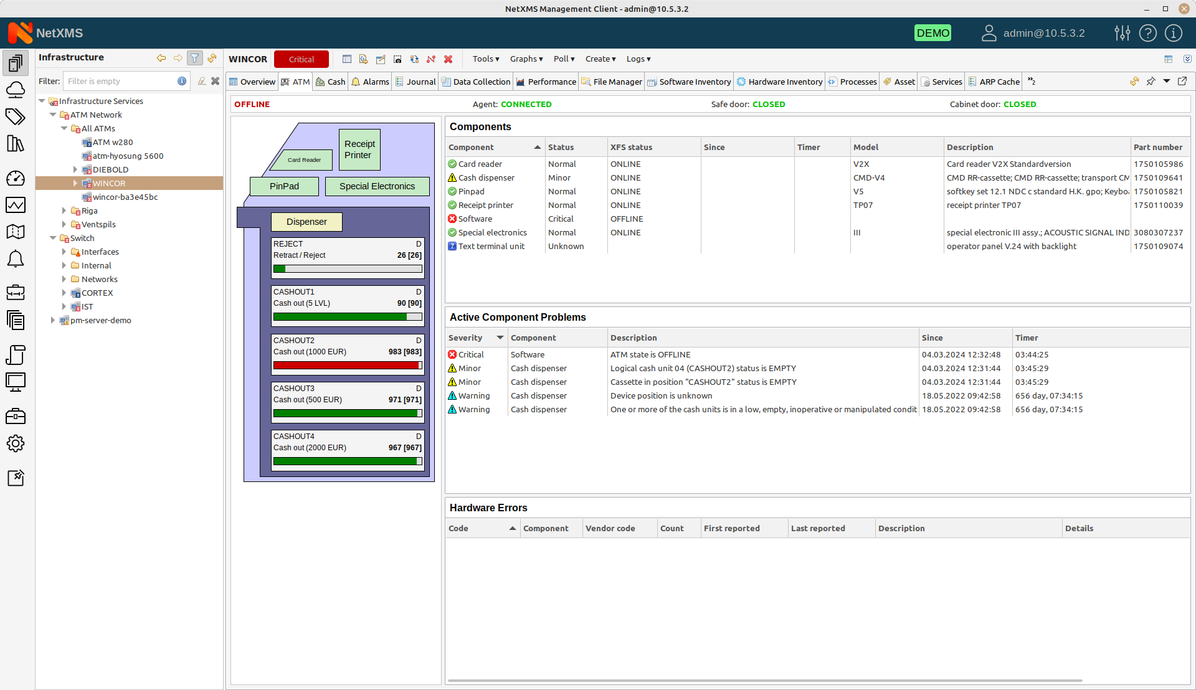Click the WINCOR node in tree

(108, 183)
